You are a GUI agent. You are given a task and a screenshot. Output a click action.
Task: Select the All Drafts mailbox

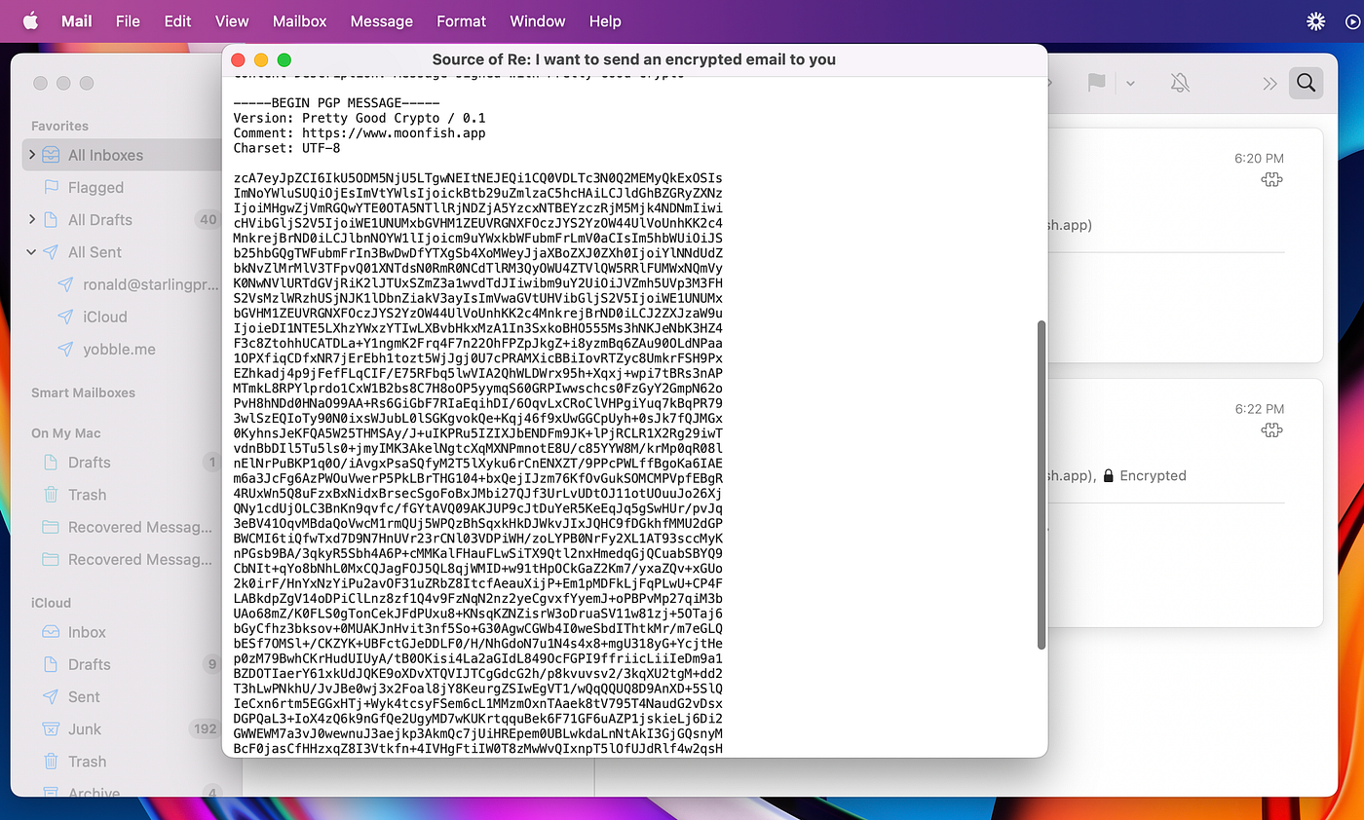[121, 220]
